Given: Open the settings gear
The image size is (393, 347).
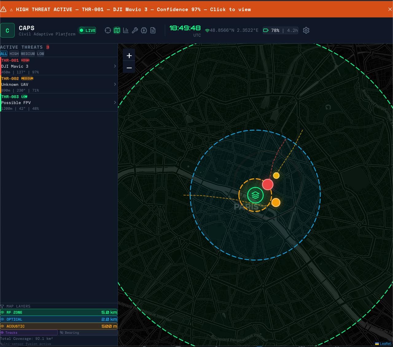Looking at the screenshot, I should (306, 30).
